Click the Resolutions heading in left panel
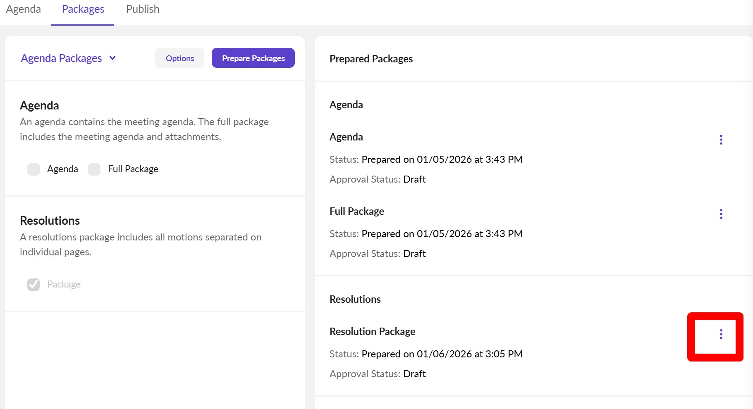 pos(50,221)
